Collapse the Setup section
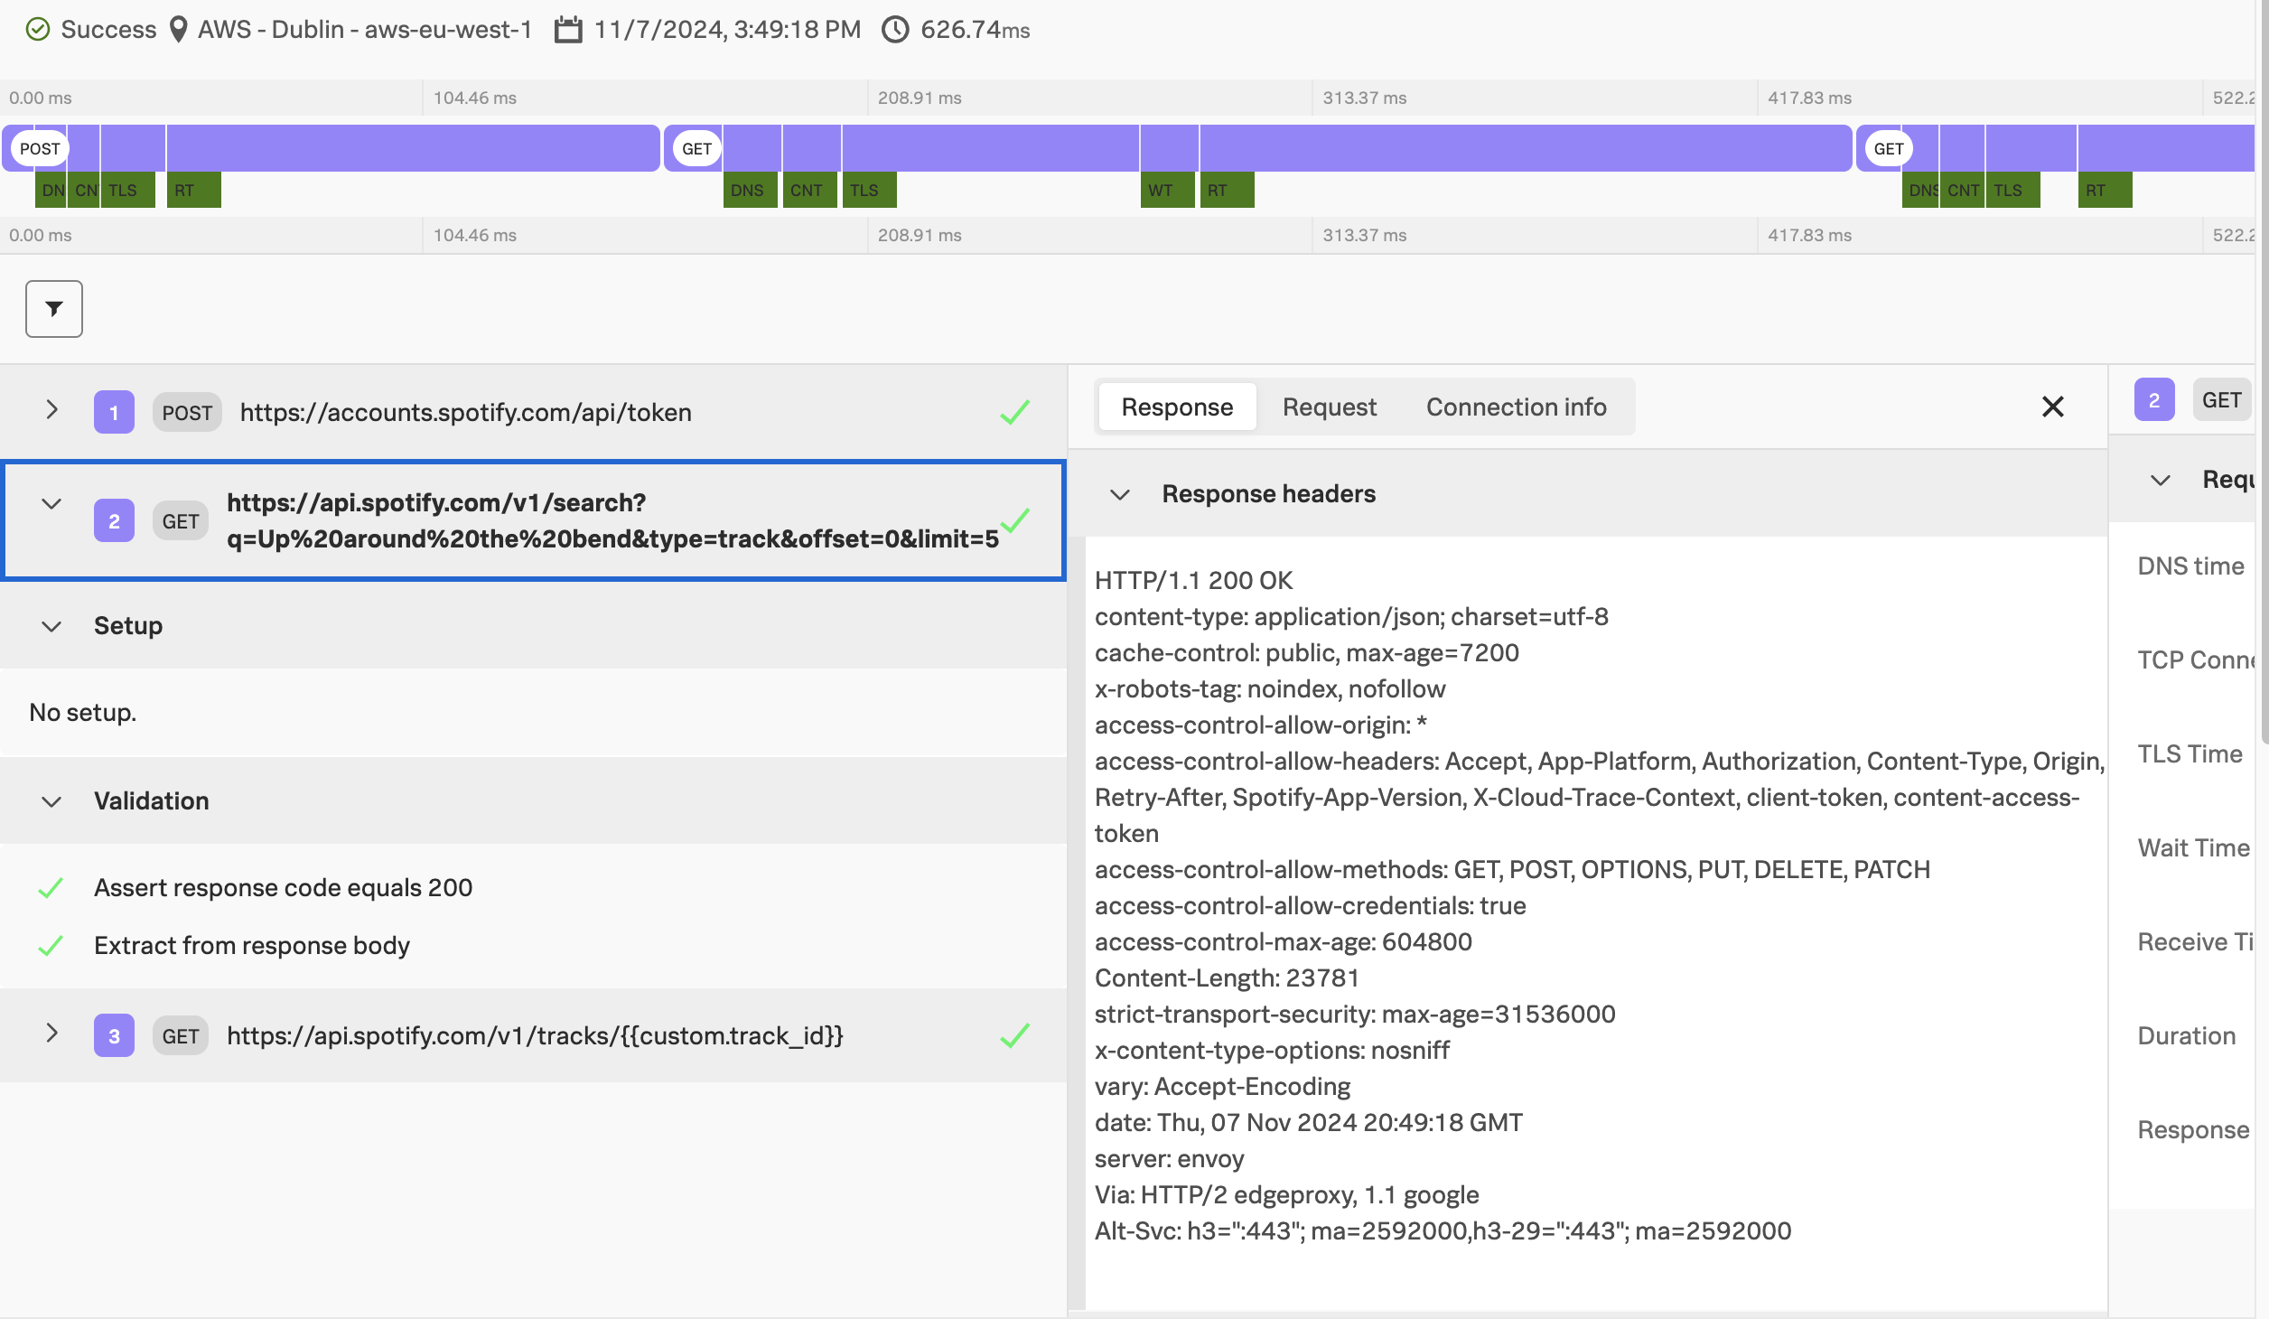Image resolution: width=2269 pixels, height=1319 pixels. click(51, 626)
